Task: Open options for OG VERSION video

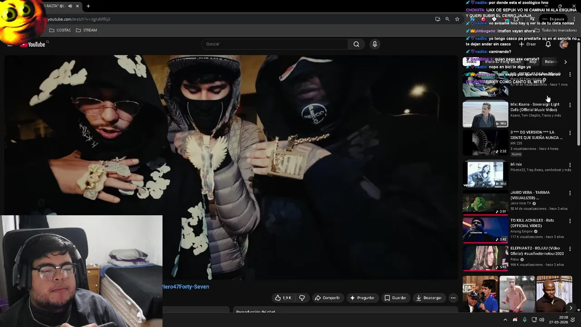Action: [x=570, y=133]
